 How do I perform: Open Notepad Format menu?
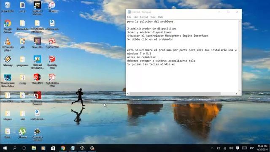tap(144, 17)
